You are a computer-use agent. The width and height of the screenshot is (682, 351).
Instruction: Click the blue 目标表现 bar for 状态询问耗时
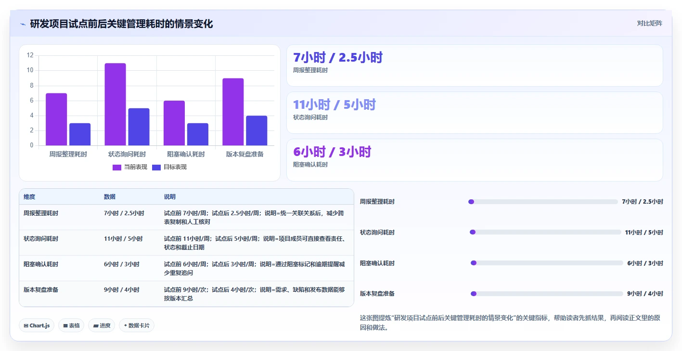[x=139, y=127]
